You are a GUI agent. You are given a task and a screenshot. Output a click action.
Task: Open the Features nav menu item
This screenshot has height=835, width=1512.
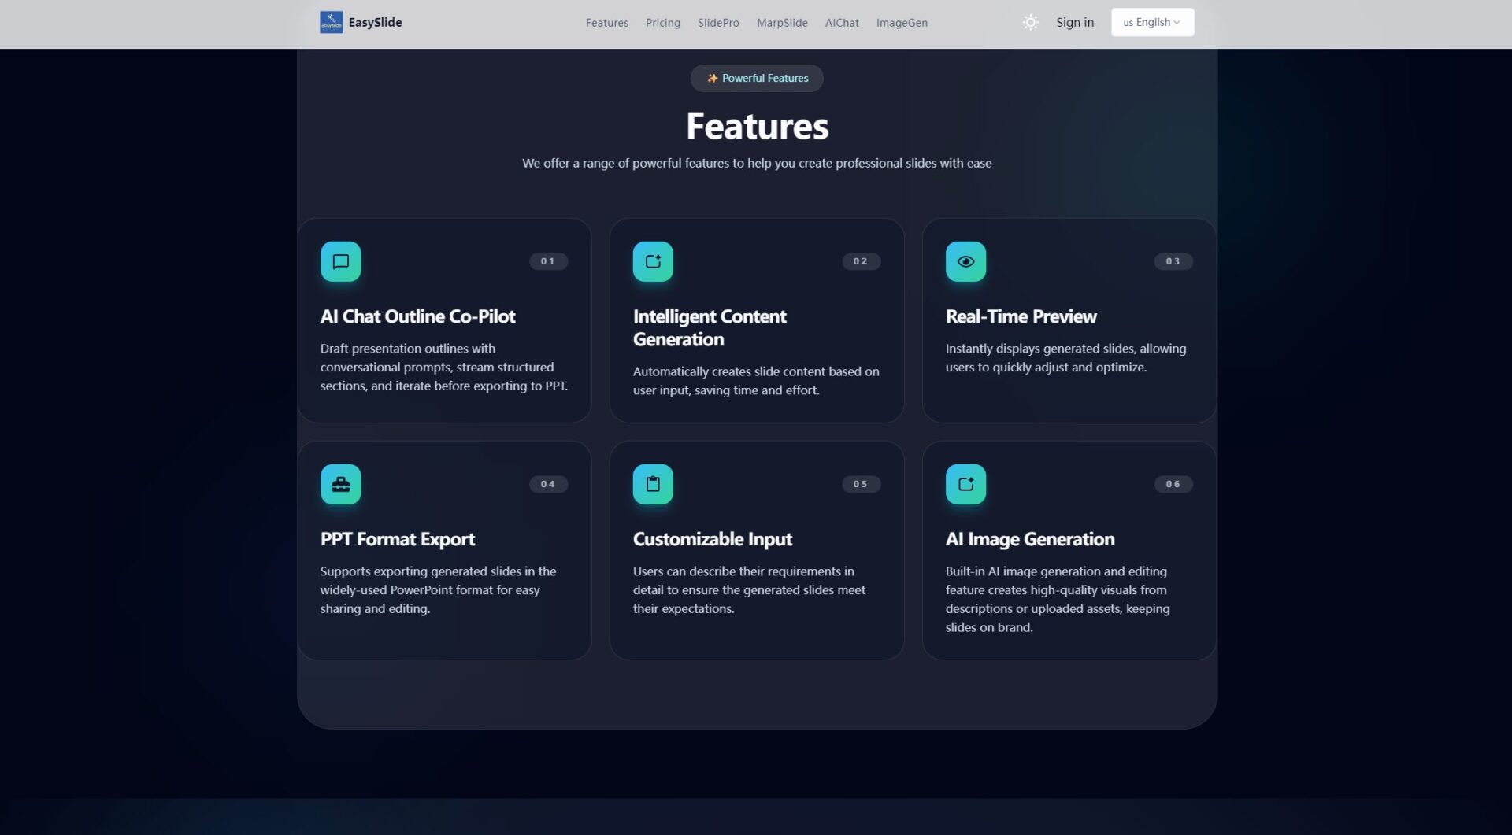(x=606, y=23)
